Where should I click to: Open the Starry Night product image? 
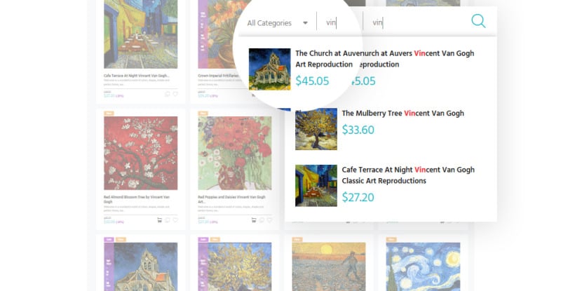[x=423, y=266]
